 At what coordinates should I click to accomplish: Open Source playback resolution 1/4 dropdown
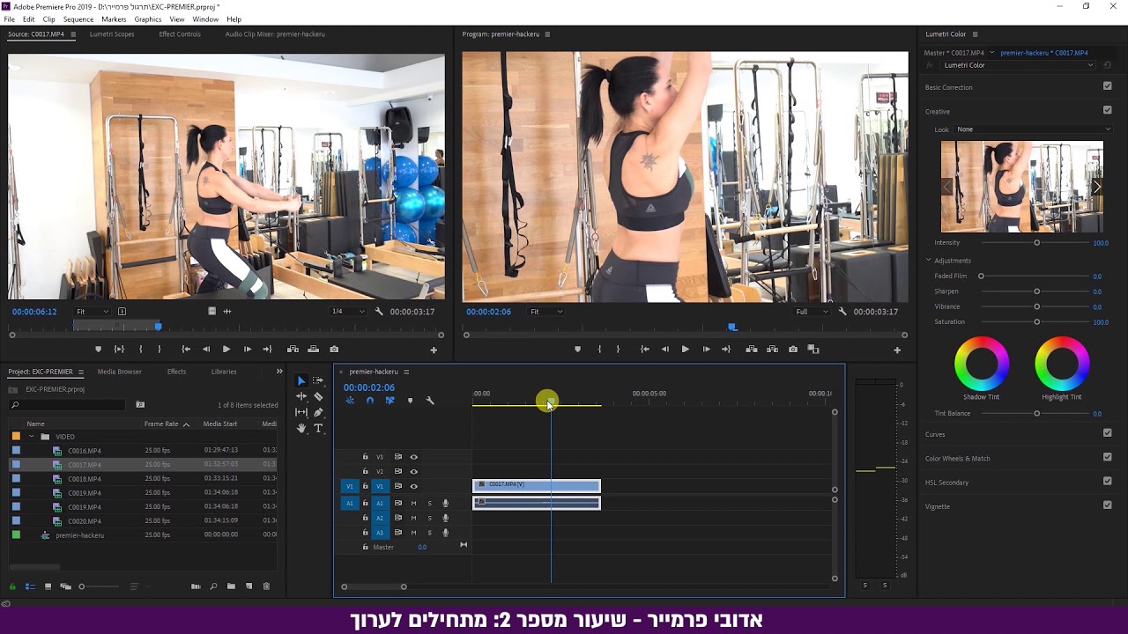point(348,312)
